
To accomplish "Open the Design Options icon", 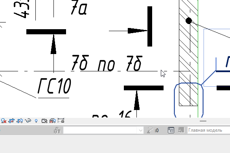I will (171, 131).
